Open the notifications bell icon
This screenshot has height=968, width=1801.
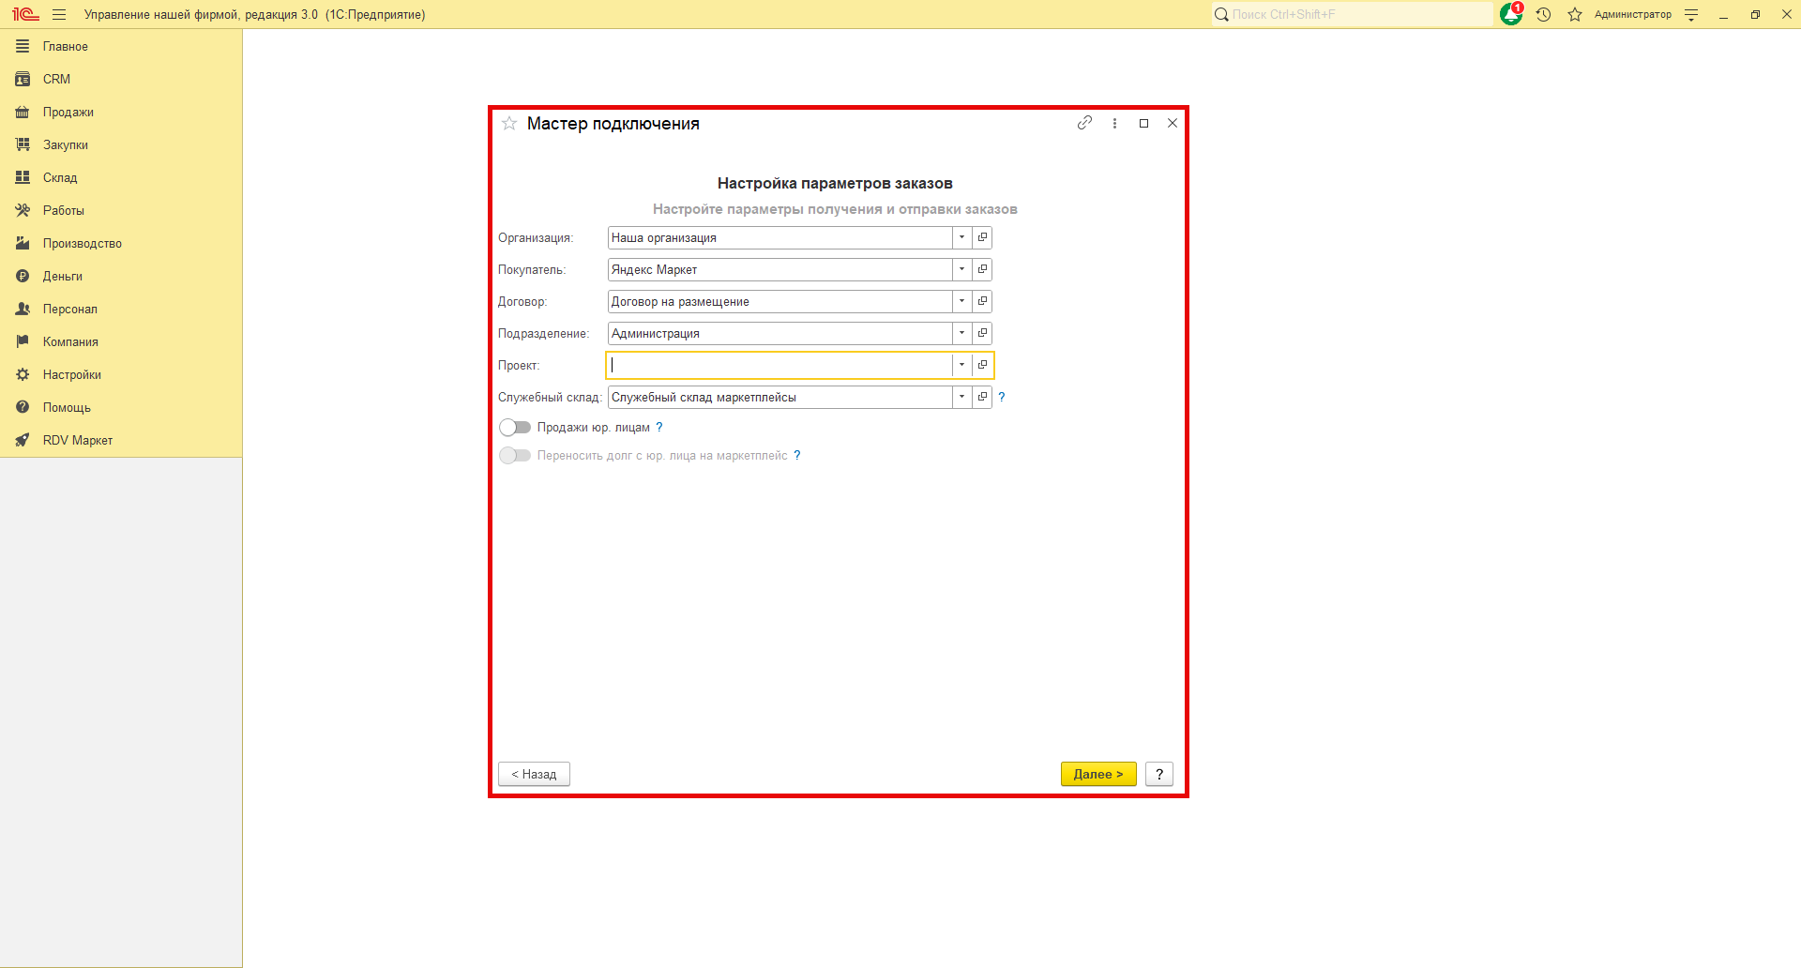[1511, 14]
